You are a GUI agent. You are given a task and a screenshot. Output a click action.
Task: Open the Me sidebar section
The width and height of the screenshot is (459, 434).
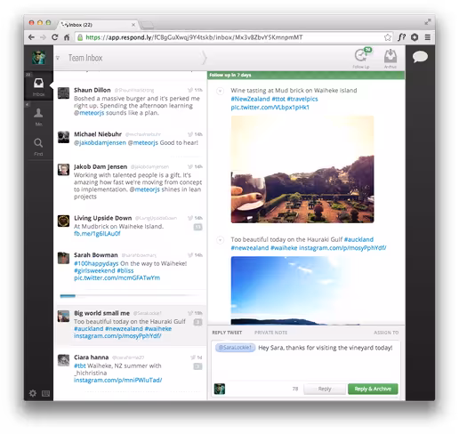point(38,117)
